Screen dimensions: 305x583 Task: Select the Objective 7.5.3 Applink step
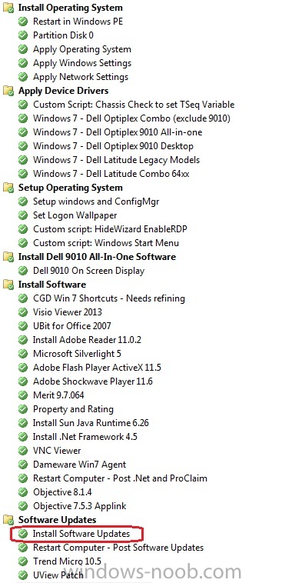point(79,506)
